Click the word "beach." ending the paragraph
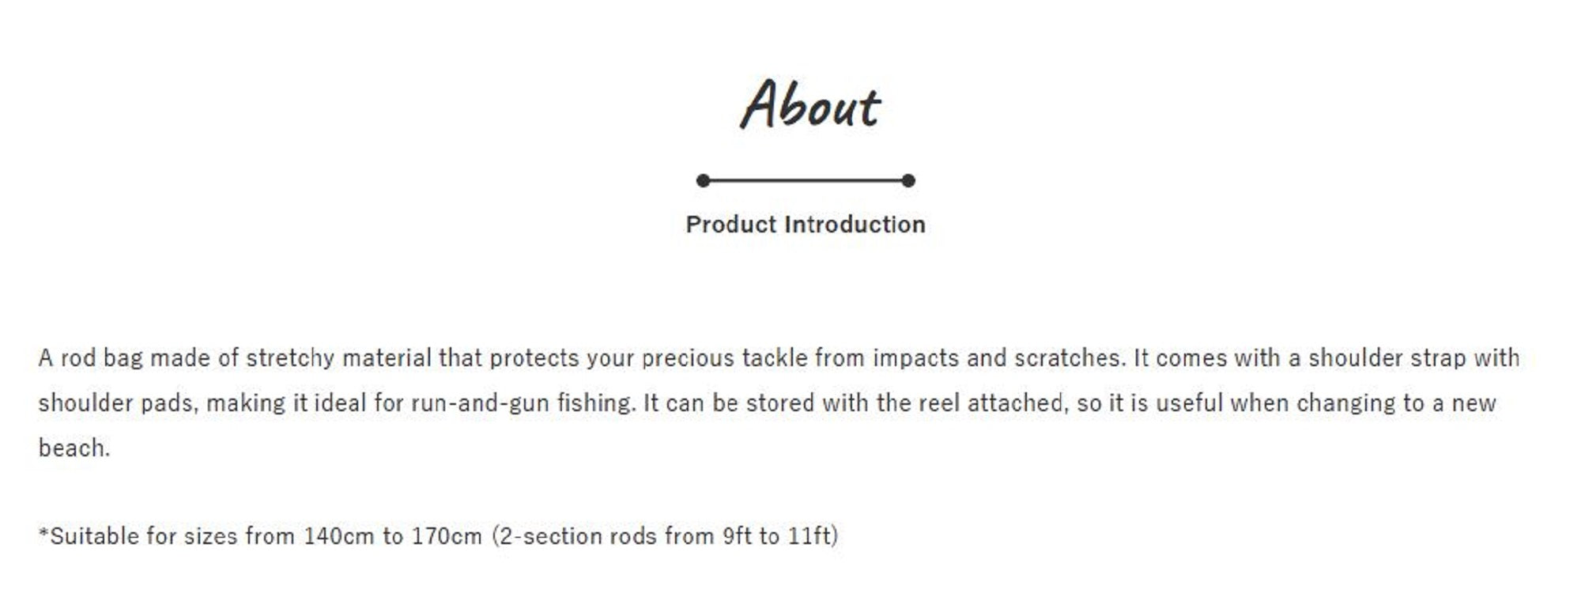This screenshot has height=597, width=1581. 74,448
